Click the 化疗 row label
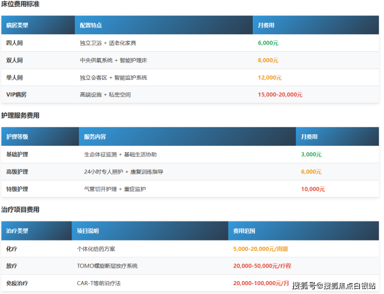Image resolution: width=384 pixels, height=294 pixels. tap(11, 249)
